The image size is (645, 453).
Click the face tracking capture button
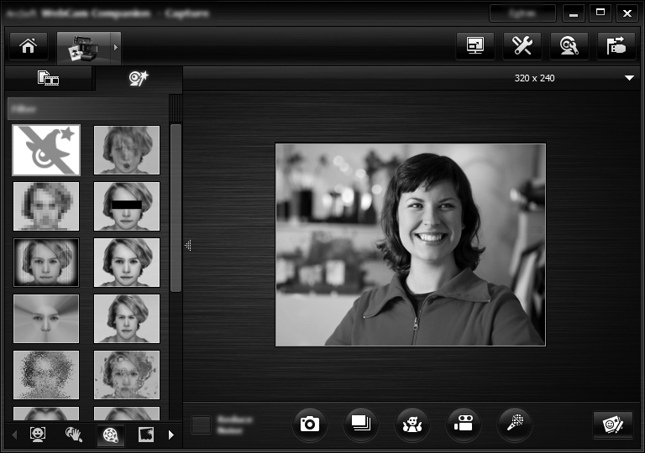coord(412,424)
